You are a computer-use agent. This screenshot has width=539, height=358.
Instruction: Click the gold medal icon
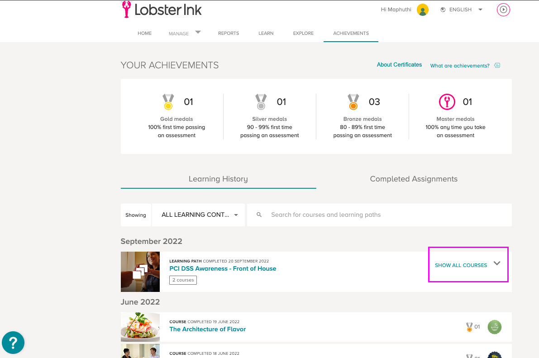coord(168,102)
